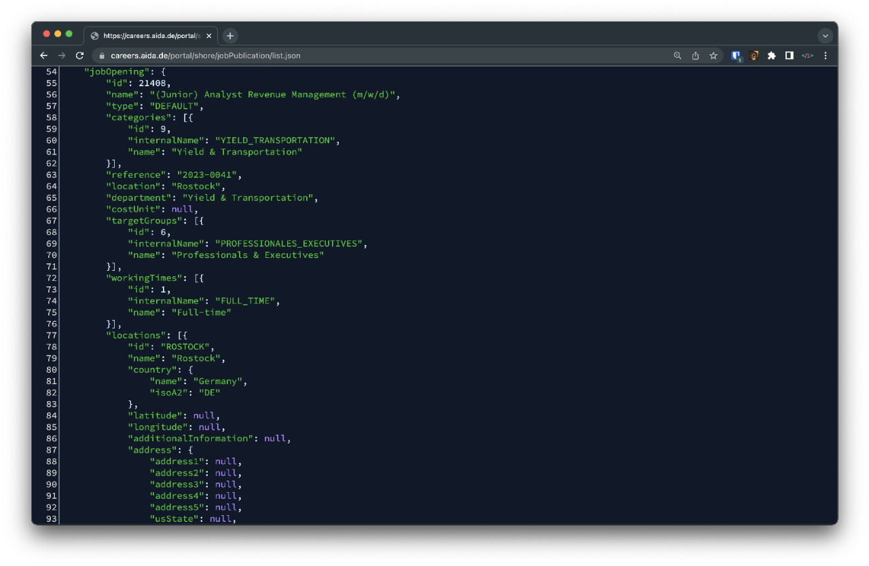Open the blue extension showing badge 1

(x=736, y=55)
